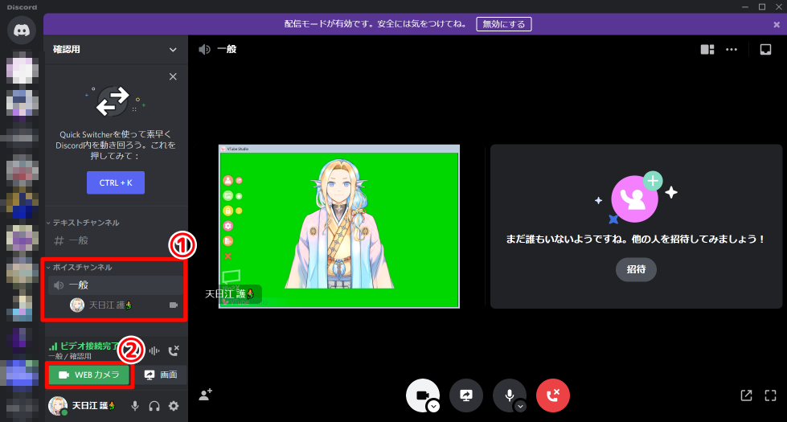This screenshot has width=787, height=422.
Task: Toggle the WEBカメラ button
Action: (89, 375)
